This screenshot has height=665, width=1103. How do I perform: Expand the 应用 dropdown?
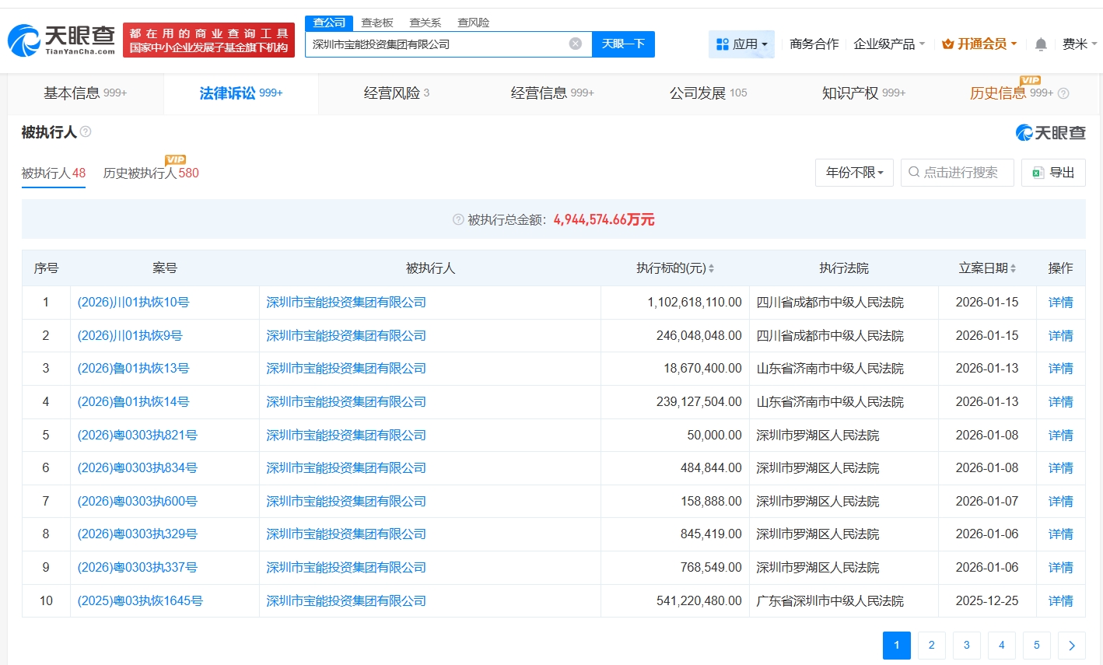[741, 44]
